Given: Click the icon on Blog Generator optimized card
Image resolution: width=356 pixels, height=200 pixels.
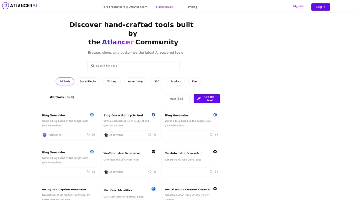Looking at the screenshot, I should click(154, 115).
